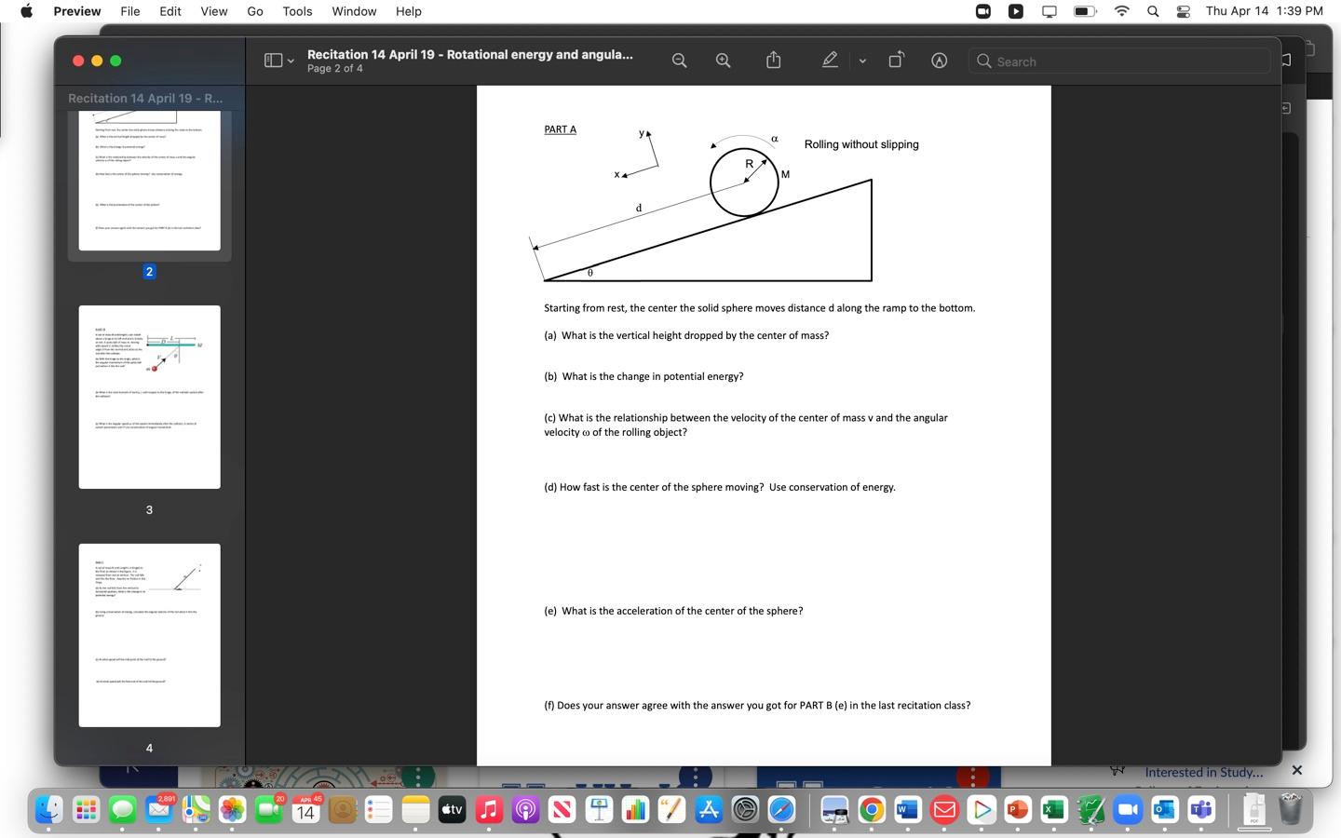The height and width of the screenshot is (838, 1341).
Task: Rotate the current page
Action: [896, 61]
